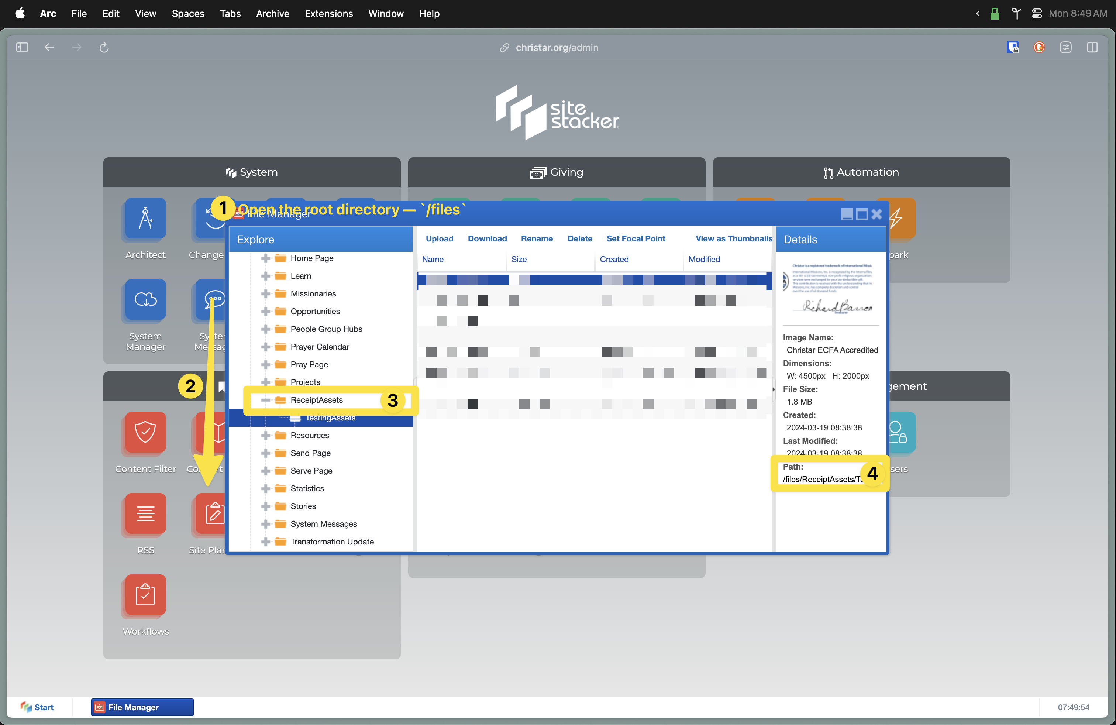Click the Start button in taskbar
The image size is (1116, 725).
click(38, 707)
